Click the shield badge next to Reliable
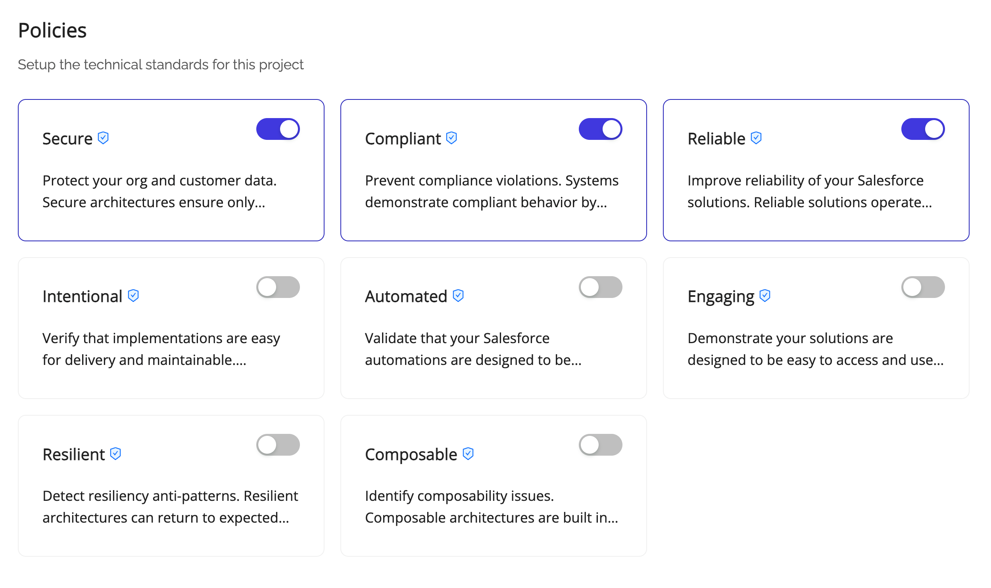Screen dimensions: 991x588 pos(756,138)
